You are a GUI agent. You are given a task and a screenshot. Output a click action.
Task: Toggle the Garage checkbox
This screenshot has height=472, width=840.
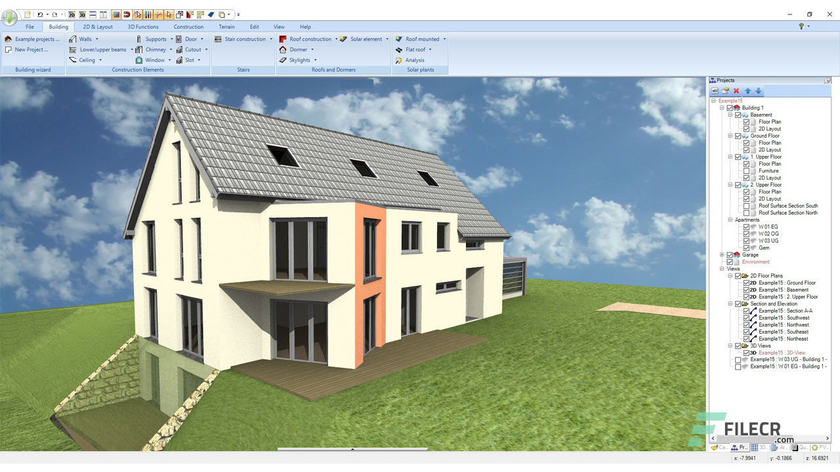(730, 255)
